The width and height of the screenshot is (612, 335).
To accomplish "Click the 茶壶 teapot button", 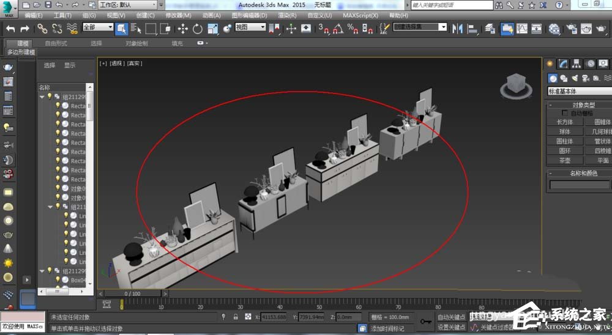I will tap(564, 160).
